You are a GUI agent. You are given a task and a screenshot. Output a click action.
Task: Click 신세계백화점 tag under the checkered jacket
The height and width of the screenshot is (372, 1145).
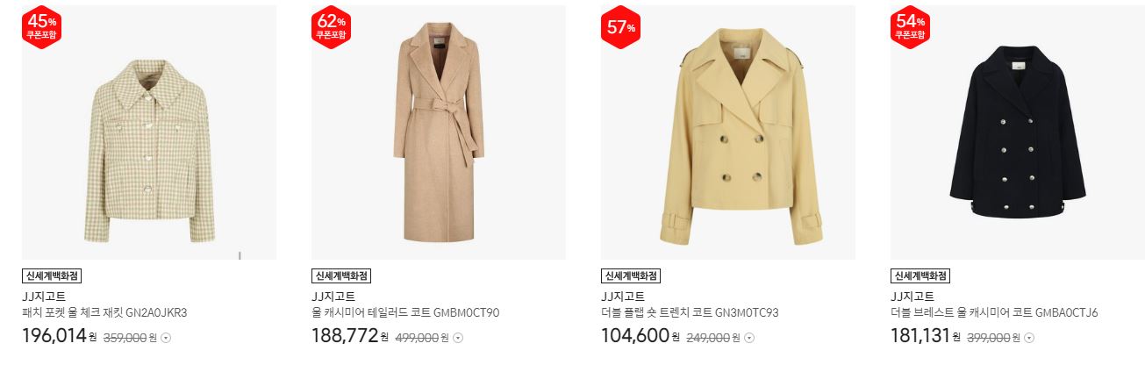(52, 275)
